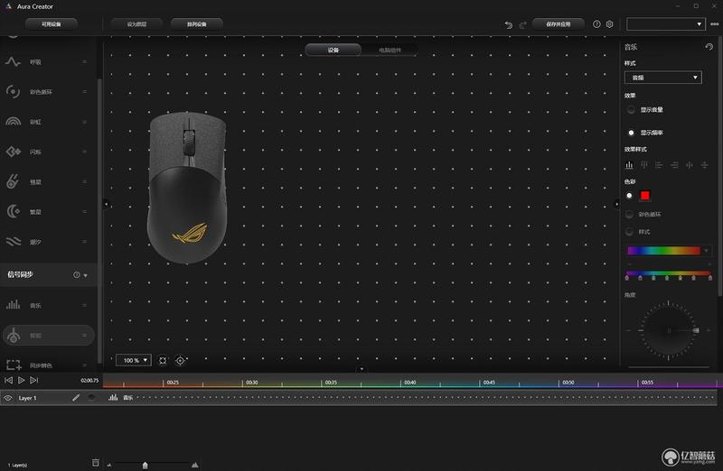This screenshot has width=723, height=471.
Task: Click the 排列设备 button
Action: click(x=197, y=24)
